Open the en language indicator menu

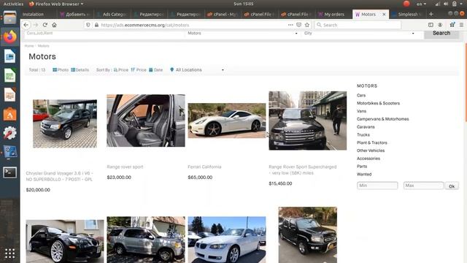pos(421,4)
